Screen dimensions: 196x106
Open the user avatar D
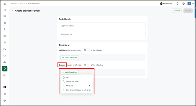[x=189, y=4]
